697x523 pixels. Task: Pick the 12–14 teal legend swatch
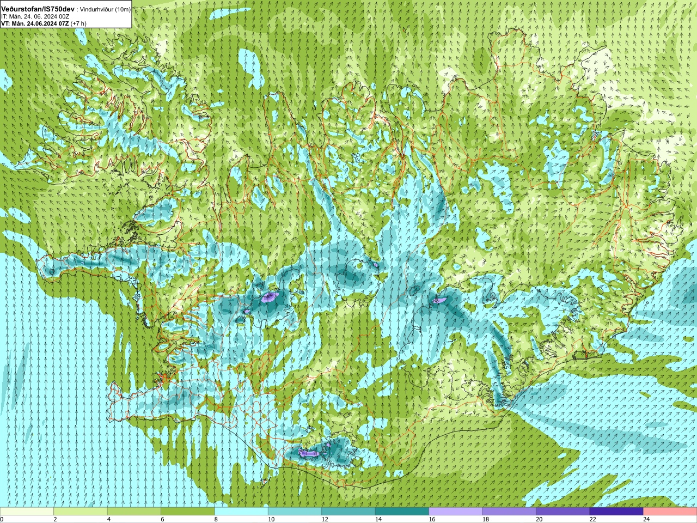348,512
